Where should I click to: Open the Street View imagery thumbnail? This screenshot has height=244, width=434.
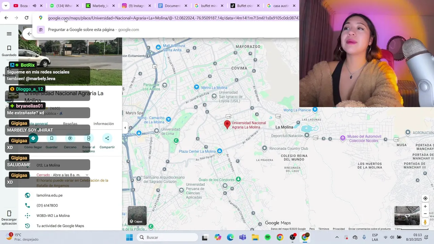coord(407,216)
